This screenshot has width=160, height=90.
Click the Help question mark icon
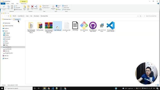pyautogui.click(x=158, y=3)
